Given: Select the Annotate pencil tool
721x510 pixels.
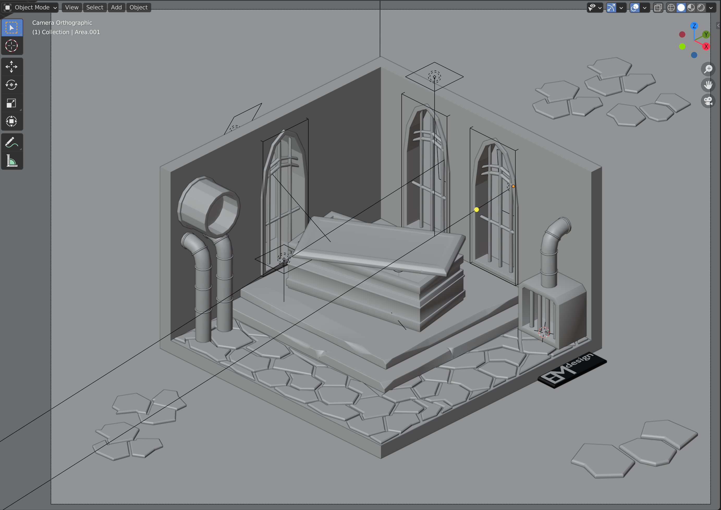Looking at the screenshot, I should [x=12, y=142].
